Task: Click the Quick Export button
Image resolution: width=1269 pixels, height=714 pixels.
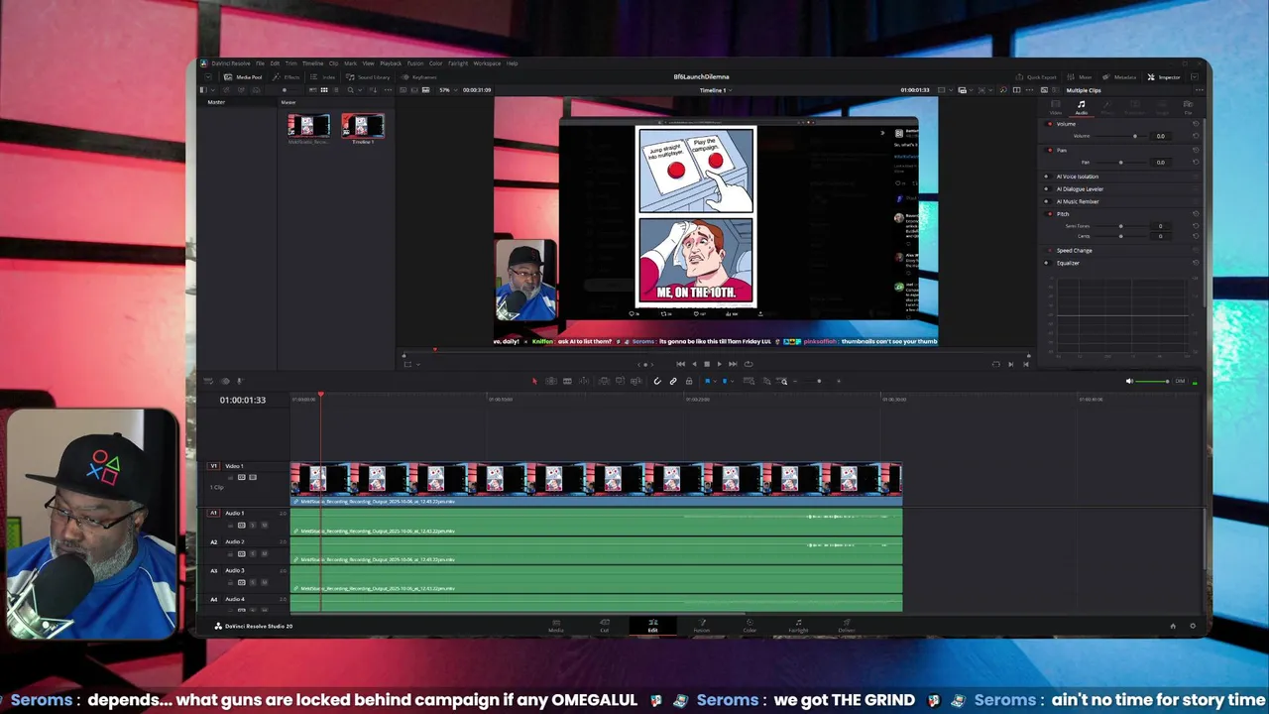Action: [x=1036, y=77]
